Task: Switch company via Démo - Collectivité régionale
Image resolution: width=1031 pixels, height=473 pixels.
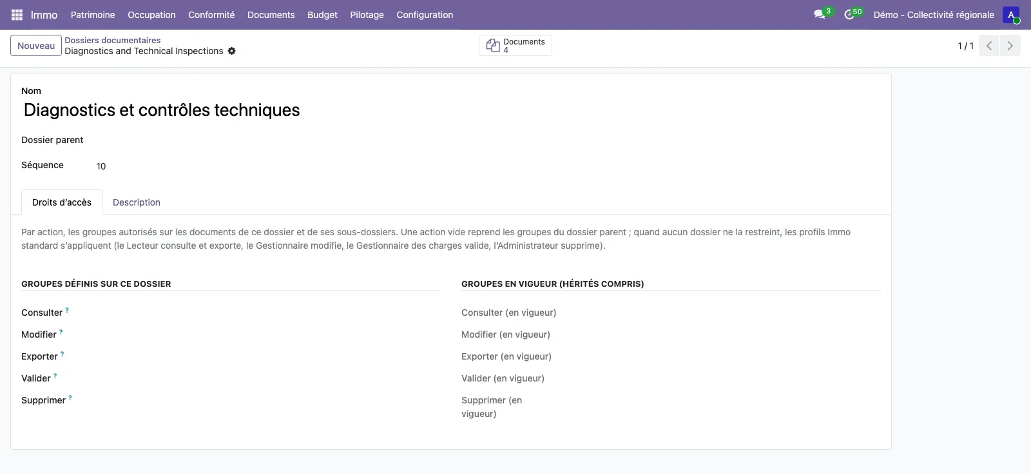Action: 934,15
